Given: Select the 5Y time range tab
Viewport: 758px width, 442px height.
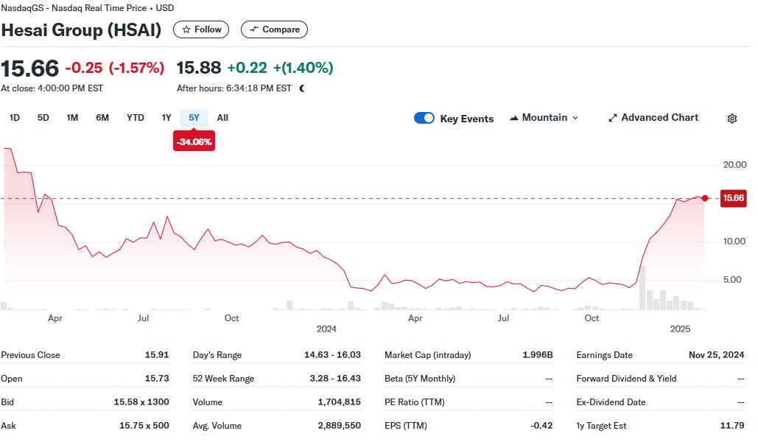Looking at the screenshot, I should pos(194,118).
